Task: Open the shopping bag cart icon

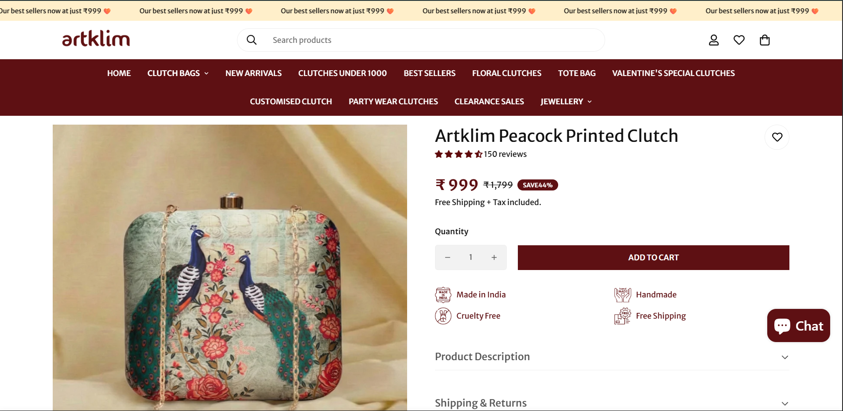Action: coord(765,40)
